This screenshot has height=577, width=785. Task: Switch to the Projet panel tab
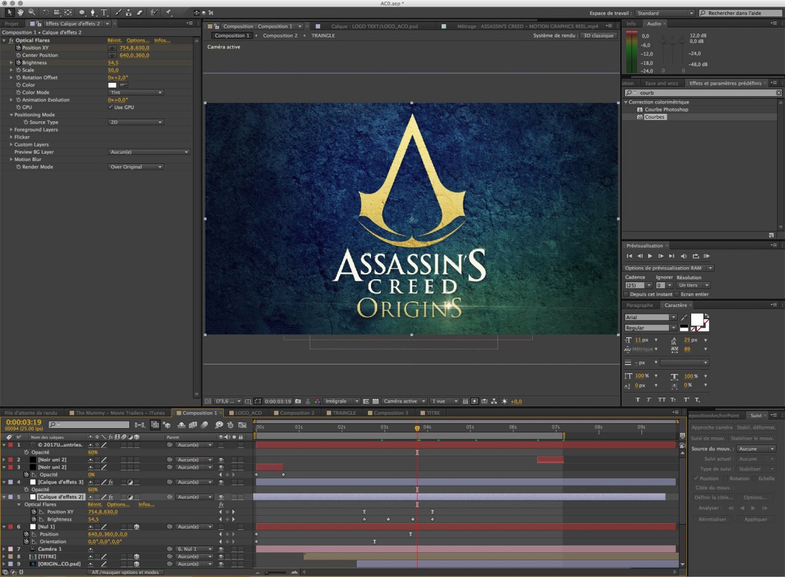point(12,23)
